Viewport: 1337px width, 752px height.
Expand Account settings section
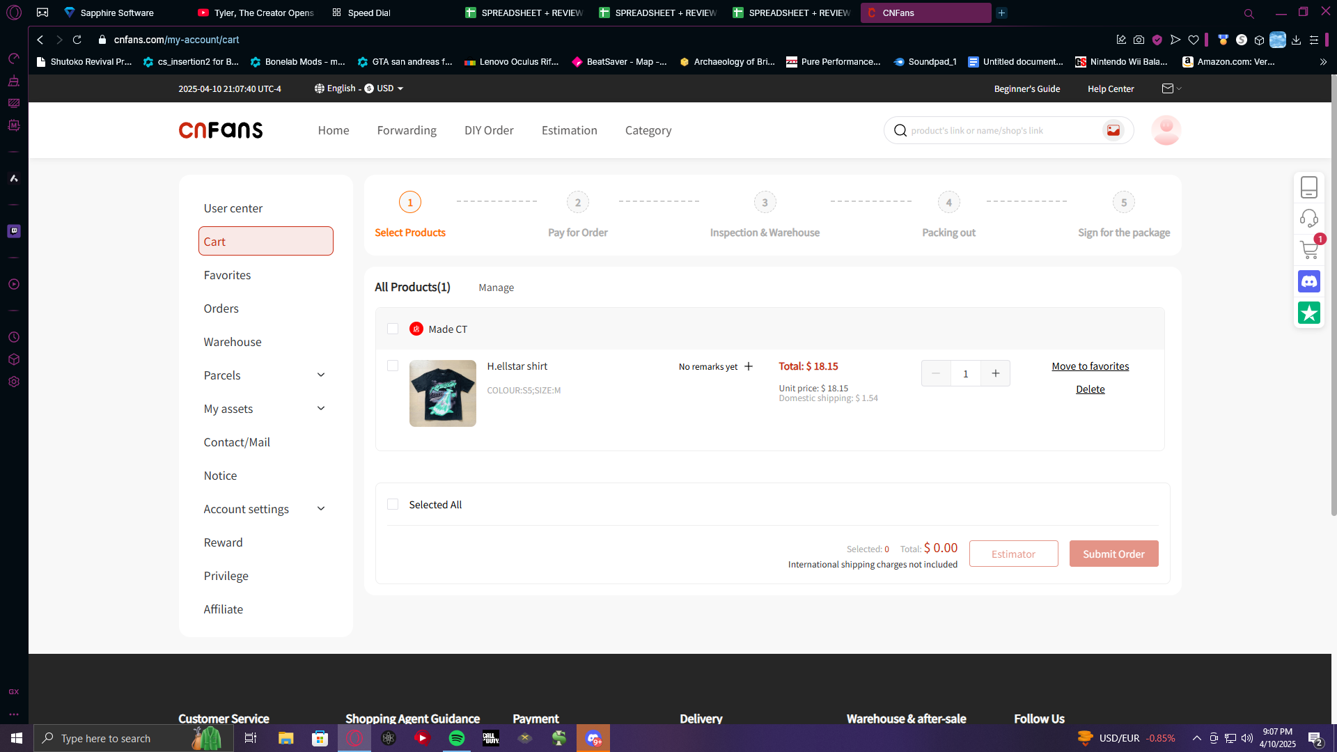click(321, 509)
